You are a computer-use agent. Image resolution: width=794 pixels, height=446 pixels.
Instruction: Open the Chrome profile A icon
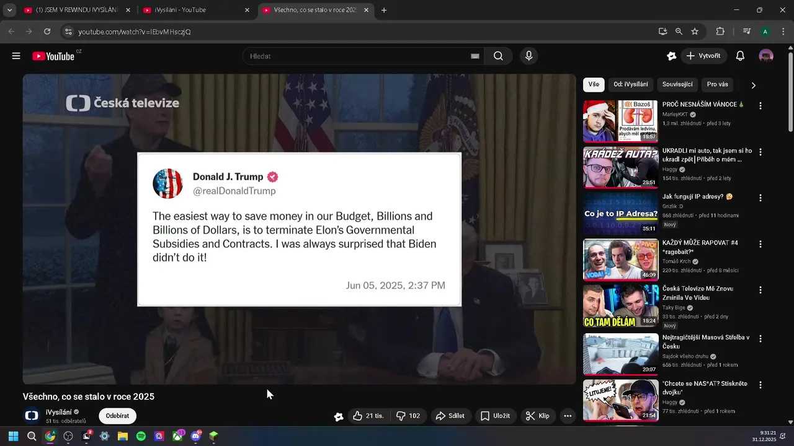coord(765,32)
